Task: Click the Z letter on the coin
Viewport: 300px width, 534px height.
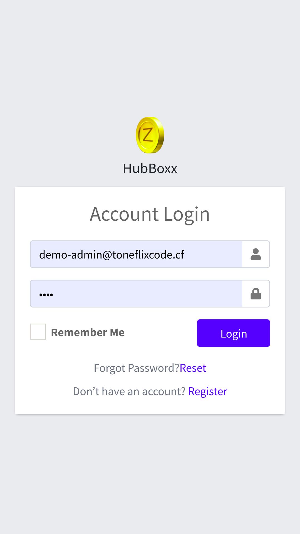Action: click(x=148, y=135)
